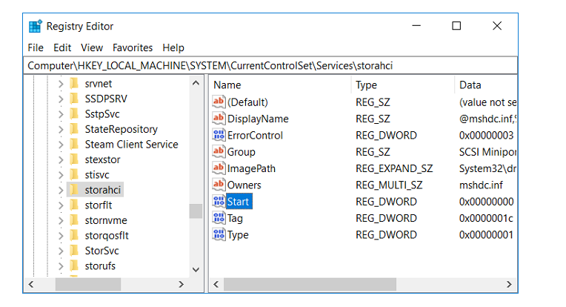Expand the stornvme key
Screen dimensions: 566x307
pos(61,220)
